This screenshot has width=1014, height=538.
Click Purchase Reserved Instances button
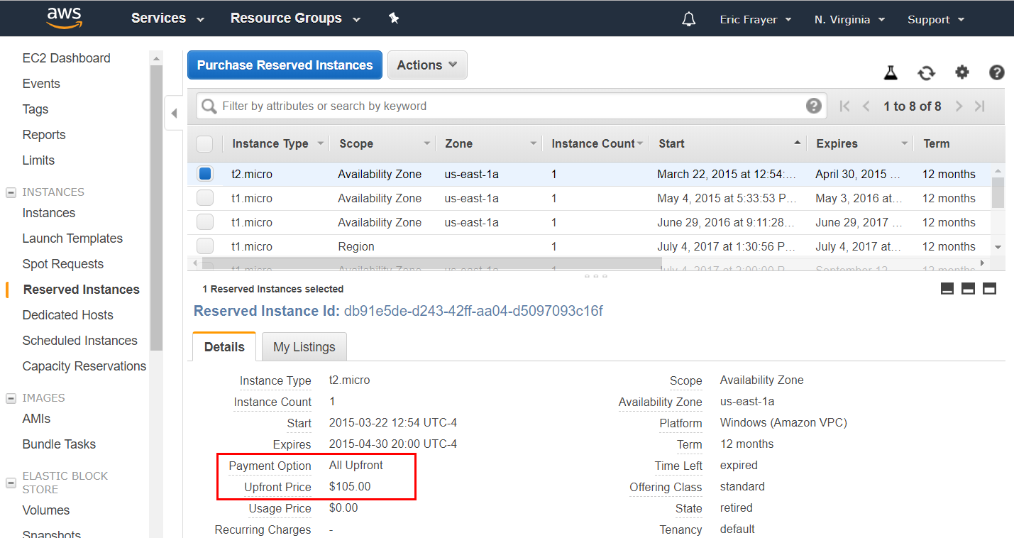click(x=285, y=65)
